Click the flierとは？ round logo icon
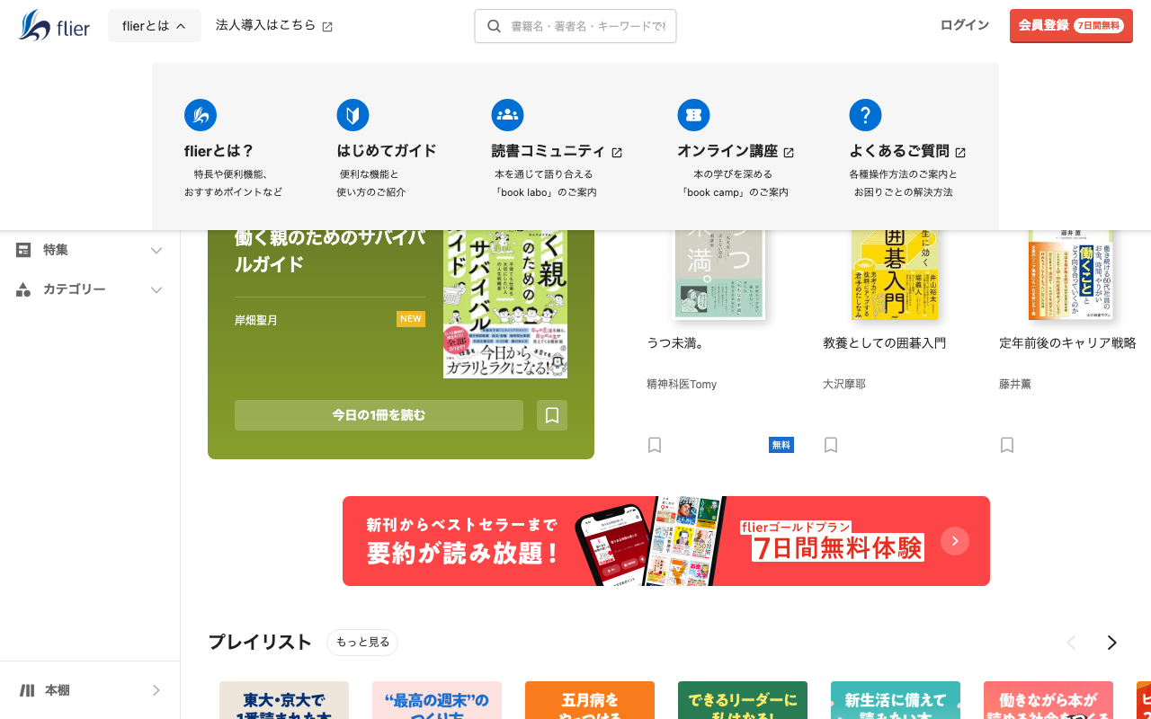 [x=201, y=115]
